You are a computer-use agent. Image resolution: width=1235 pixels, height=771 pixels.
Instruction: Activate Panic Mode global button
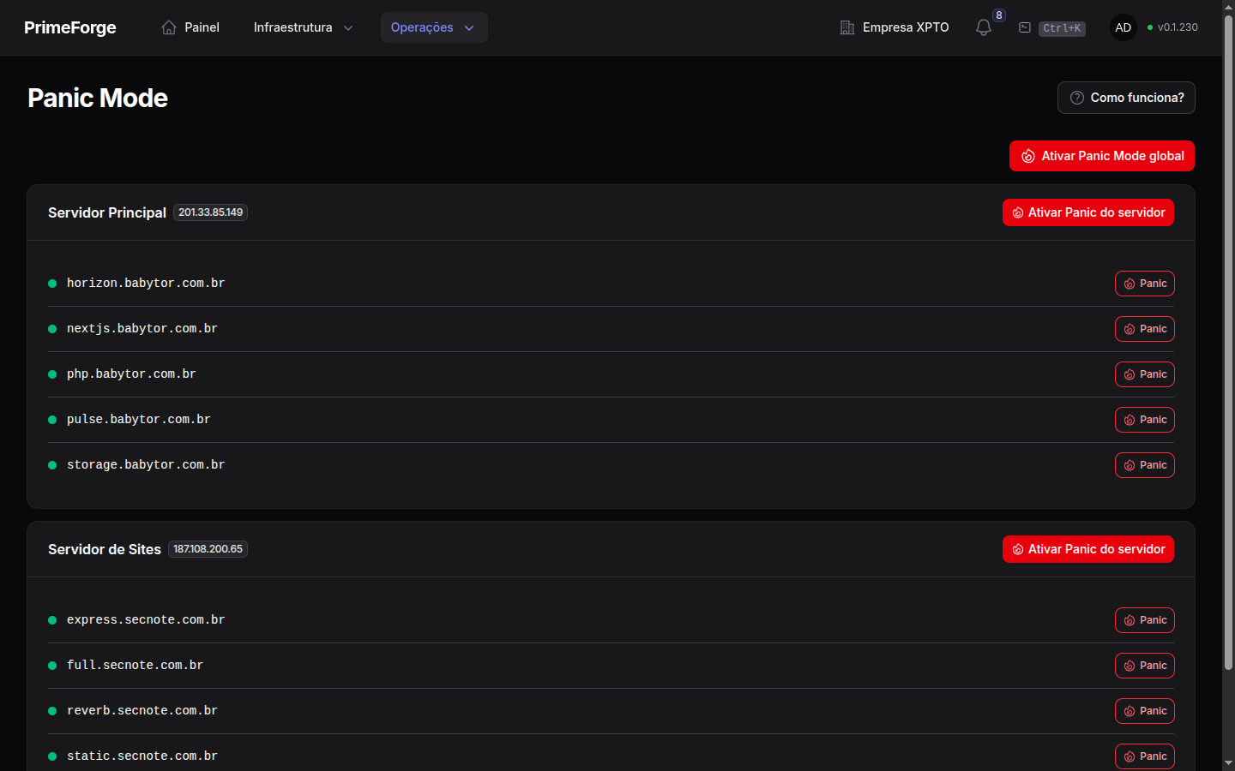click(1102, 156)
